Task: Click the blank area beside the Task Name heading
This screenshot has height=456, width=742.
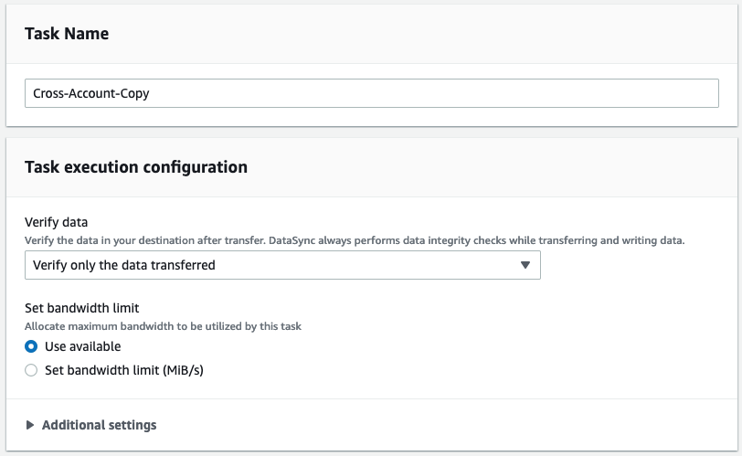Action: coord(411,34)
